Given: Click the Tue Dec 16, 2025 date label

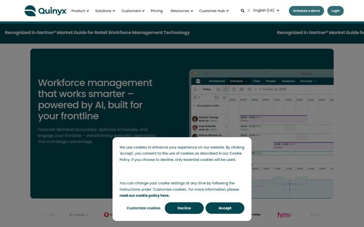Looking at the screenshot, I should pos(274,89).
